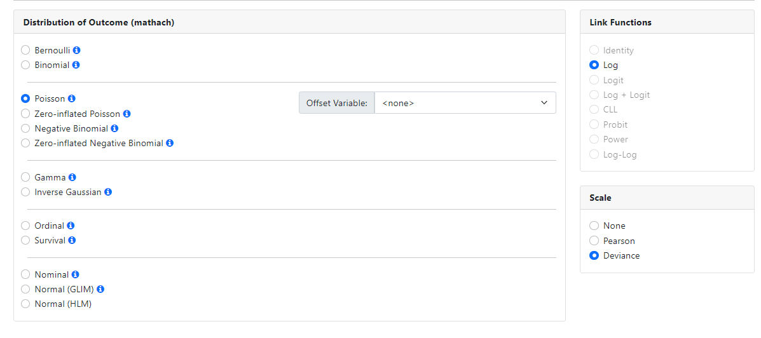Set Scale to None

pyautogui.click(x=594, y=226)
